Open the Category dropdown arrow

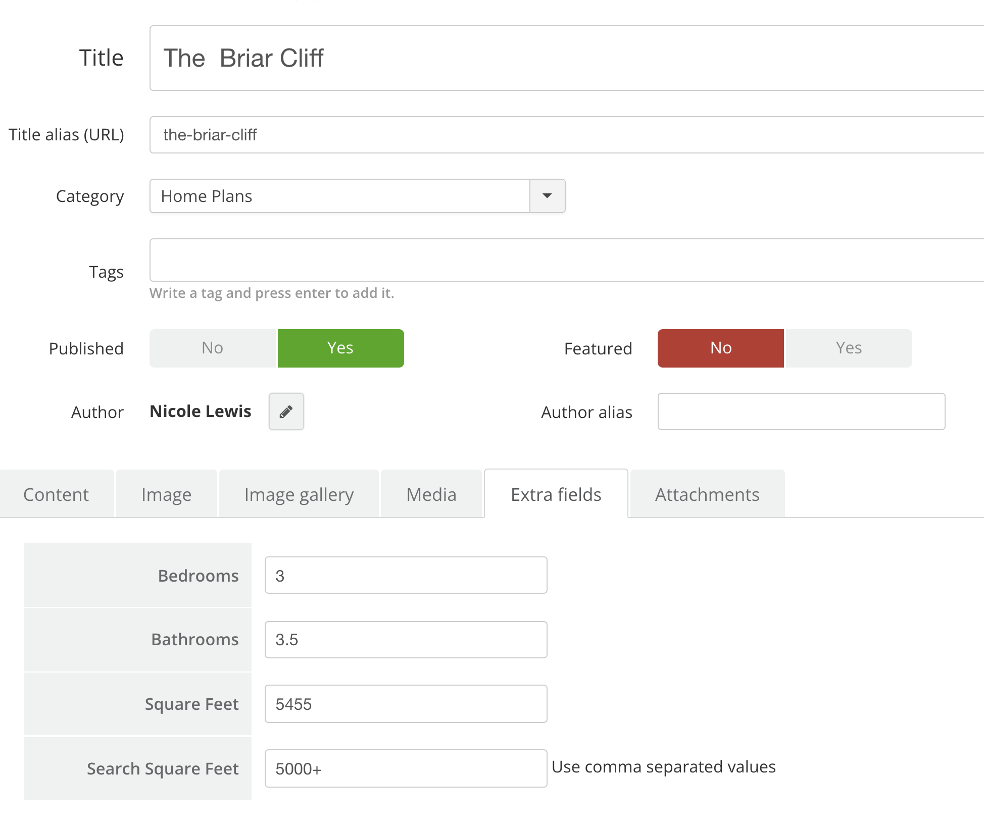pos(547,196)
